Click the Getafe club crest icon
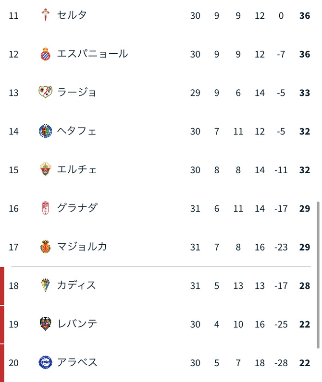The height and width of the screenshot is (382, 322). [45, 131]
